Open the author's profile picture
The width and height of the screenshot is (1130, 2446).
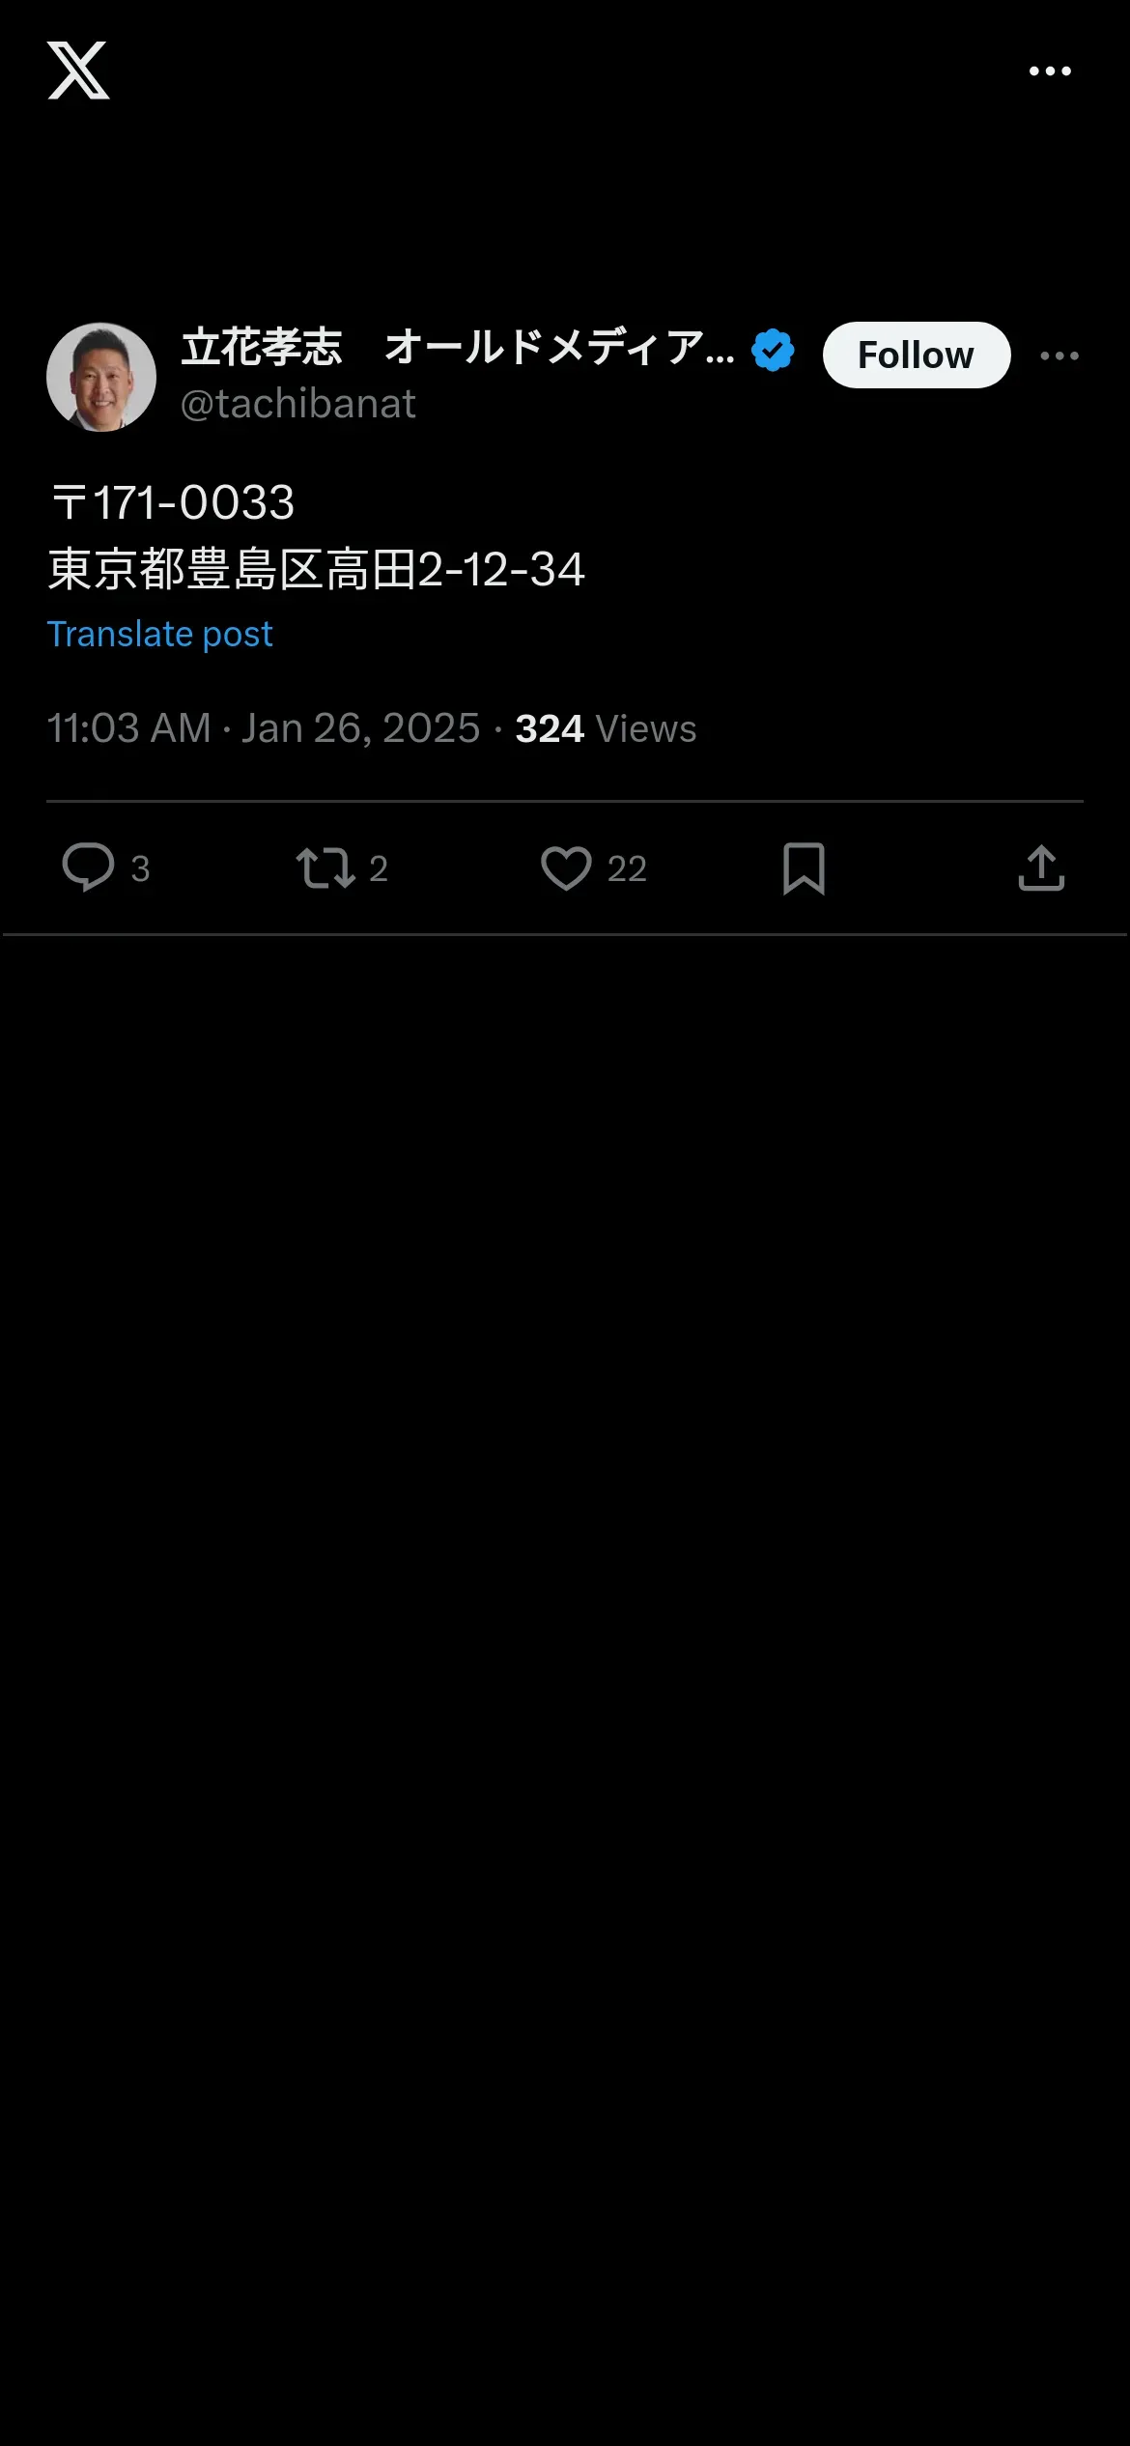(101, 378)
